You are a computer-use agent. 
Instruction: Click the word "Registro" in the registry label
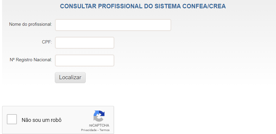(24, 60)
